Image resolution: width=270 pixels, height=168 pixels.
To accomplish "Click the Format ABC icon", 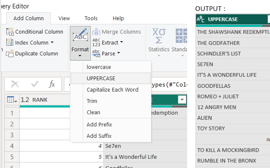I will click(79, 36).
